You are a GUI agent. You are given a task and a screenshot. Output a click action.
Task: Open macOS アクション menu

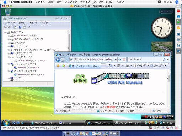tap(71, 2)
